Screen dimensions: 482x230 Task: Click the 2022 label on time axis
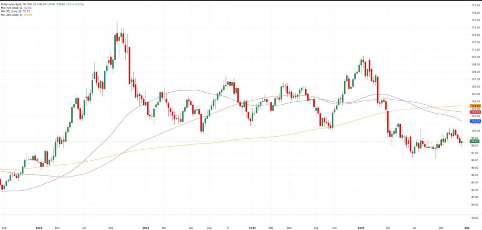point(39,228)
